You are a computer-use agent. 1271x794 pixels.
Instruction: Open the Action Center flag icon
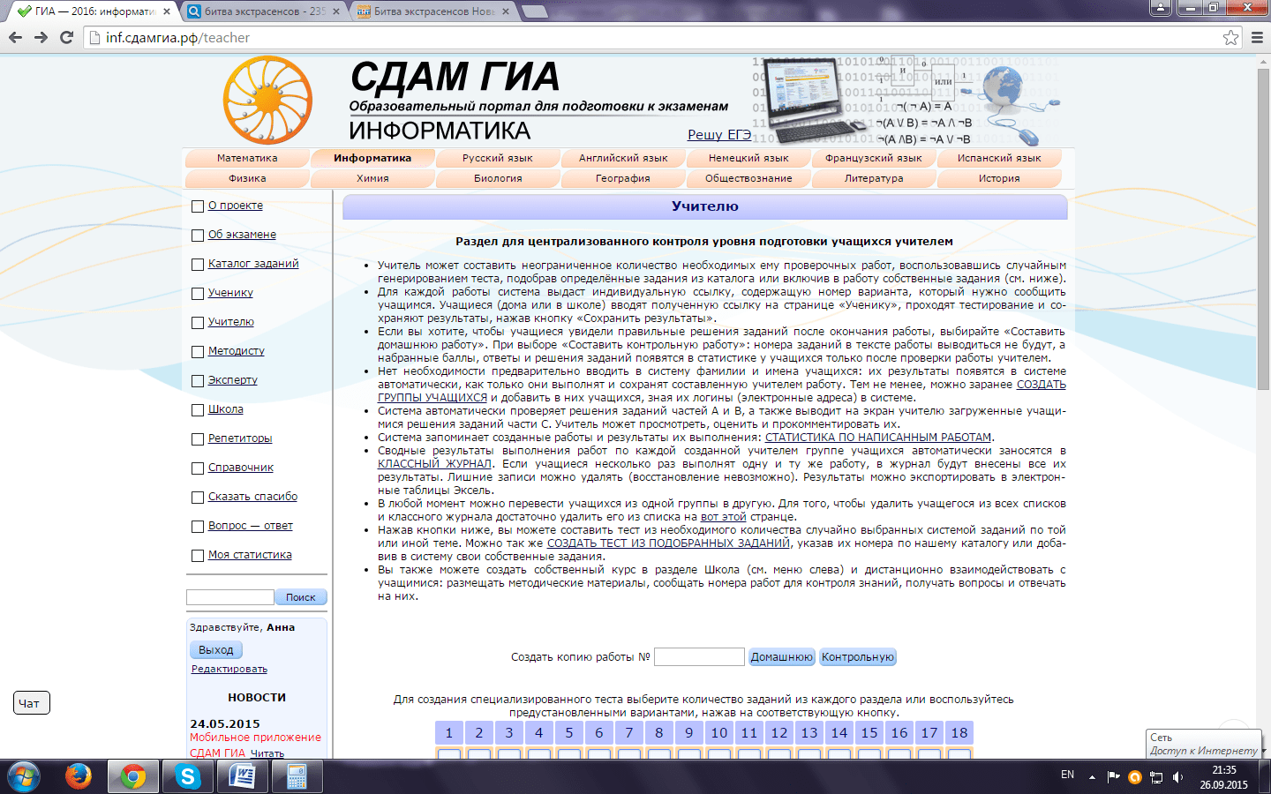[1114, 777]
